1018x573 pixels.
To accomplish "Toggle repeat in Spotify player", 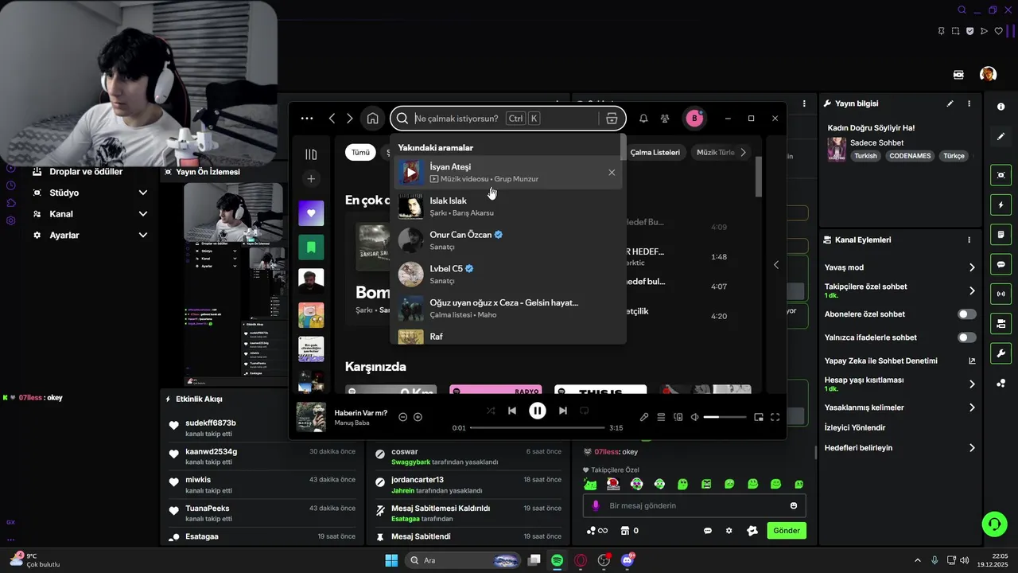I will (x=584, y=411).
